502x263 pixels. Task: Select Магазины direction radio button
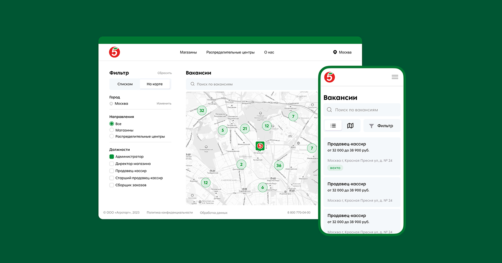pyautogui.click(x=112, y=130)
